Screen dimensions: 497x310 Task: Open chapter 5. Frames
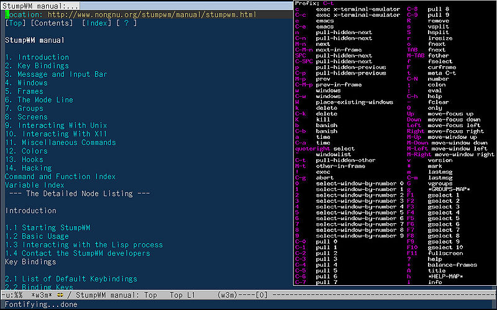coord(24,91)
